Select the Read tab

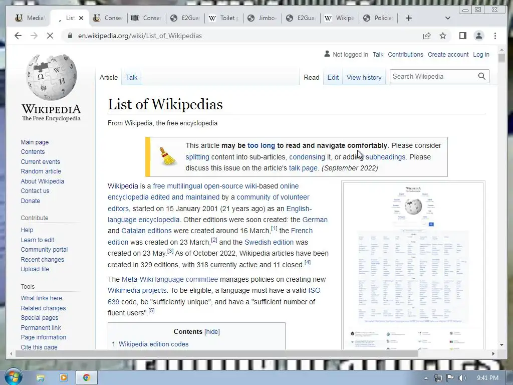click(x=312, y=77)
